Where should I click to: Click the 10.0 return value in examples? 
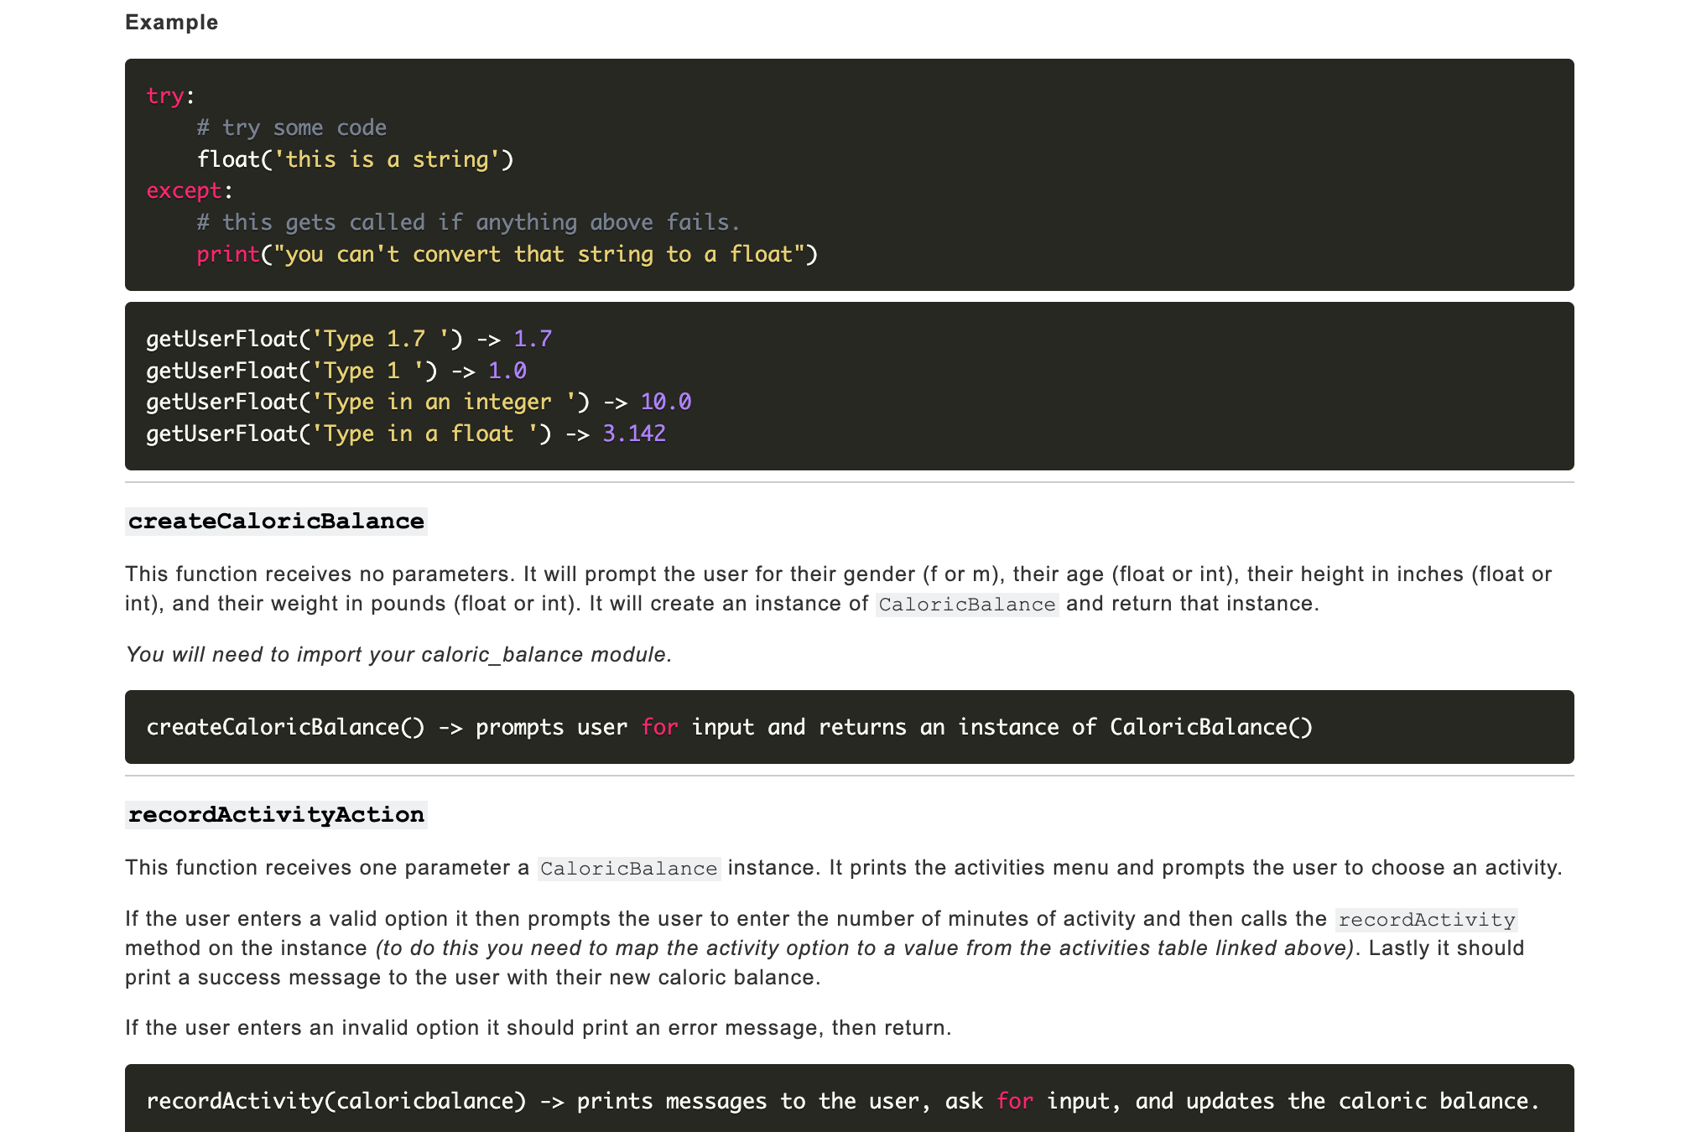tap(665, 402)
